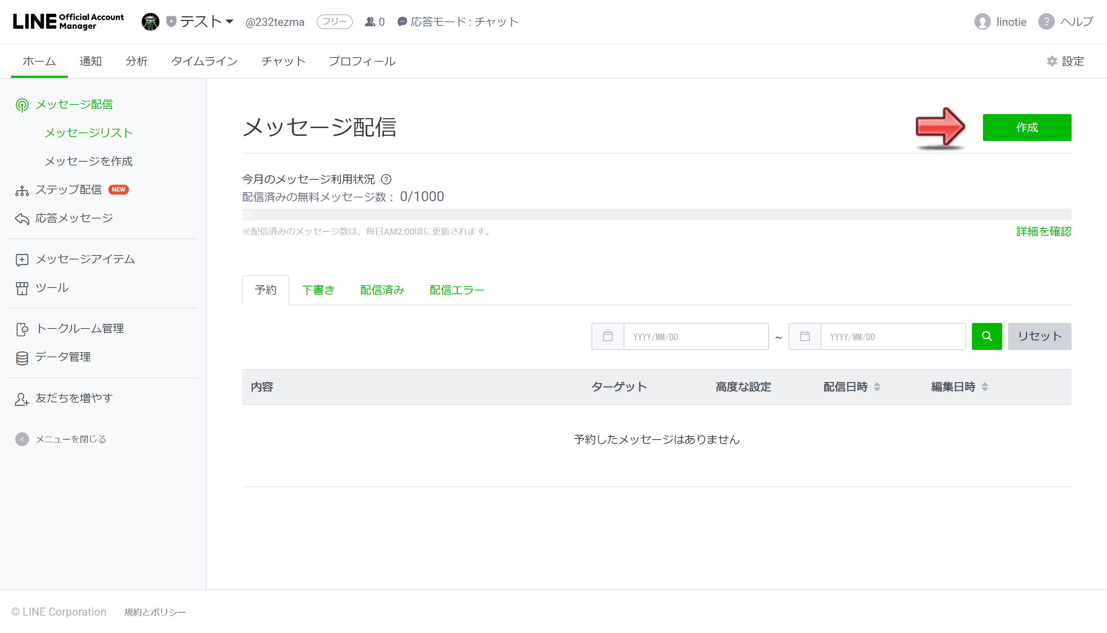Click the ステップ配信 sidebar icon
The height and width of the screenshot is (633, 1107).
tap(21, 189)
